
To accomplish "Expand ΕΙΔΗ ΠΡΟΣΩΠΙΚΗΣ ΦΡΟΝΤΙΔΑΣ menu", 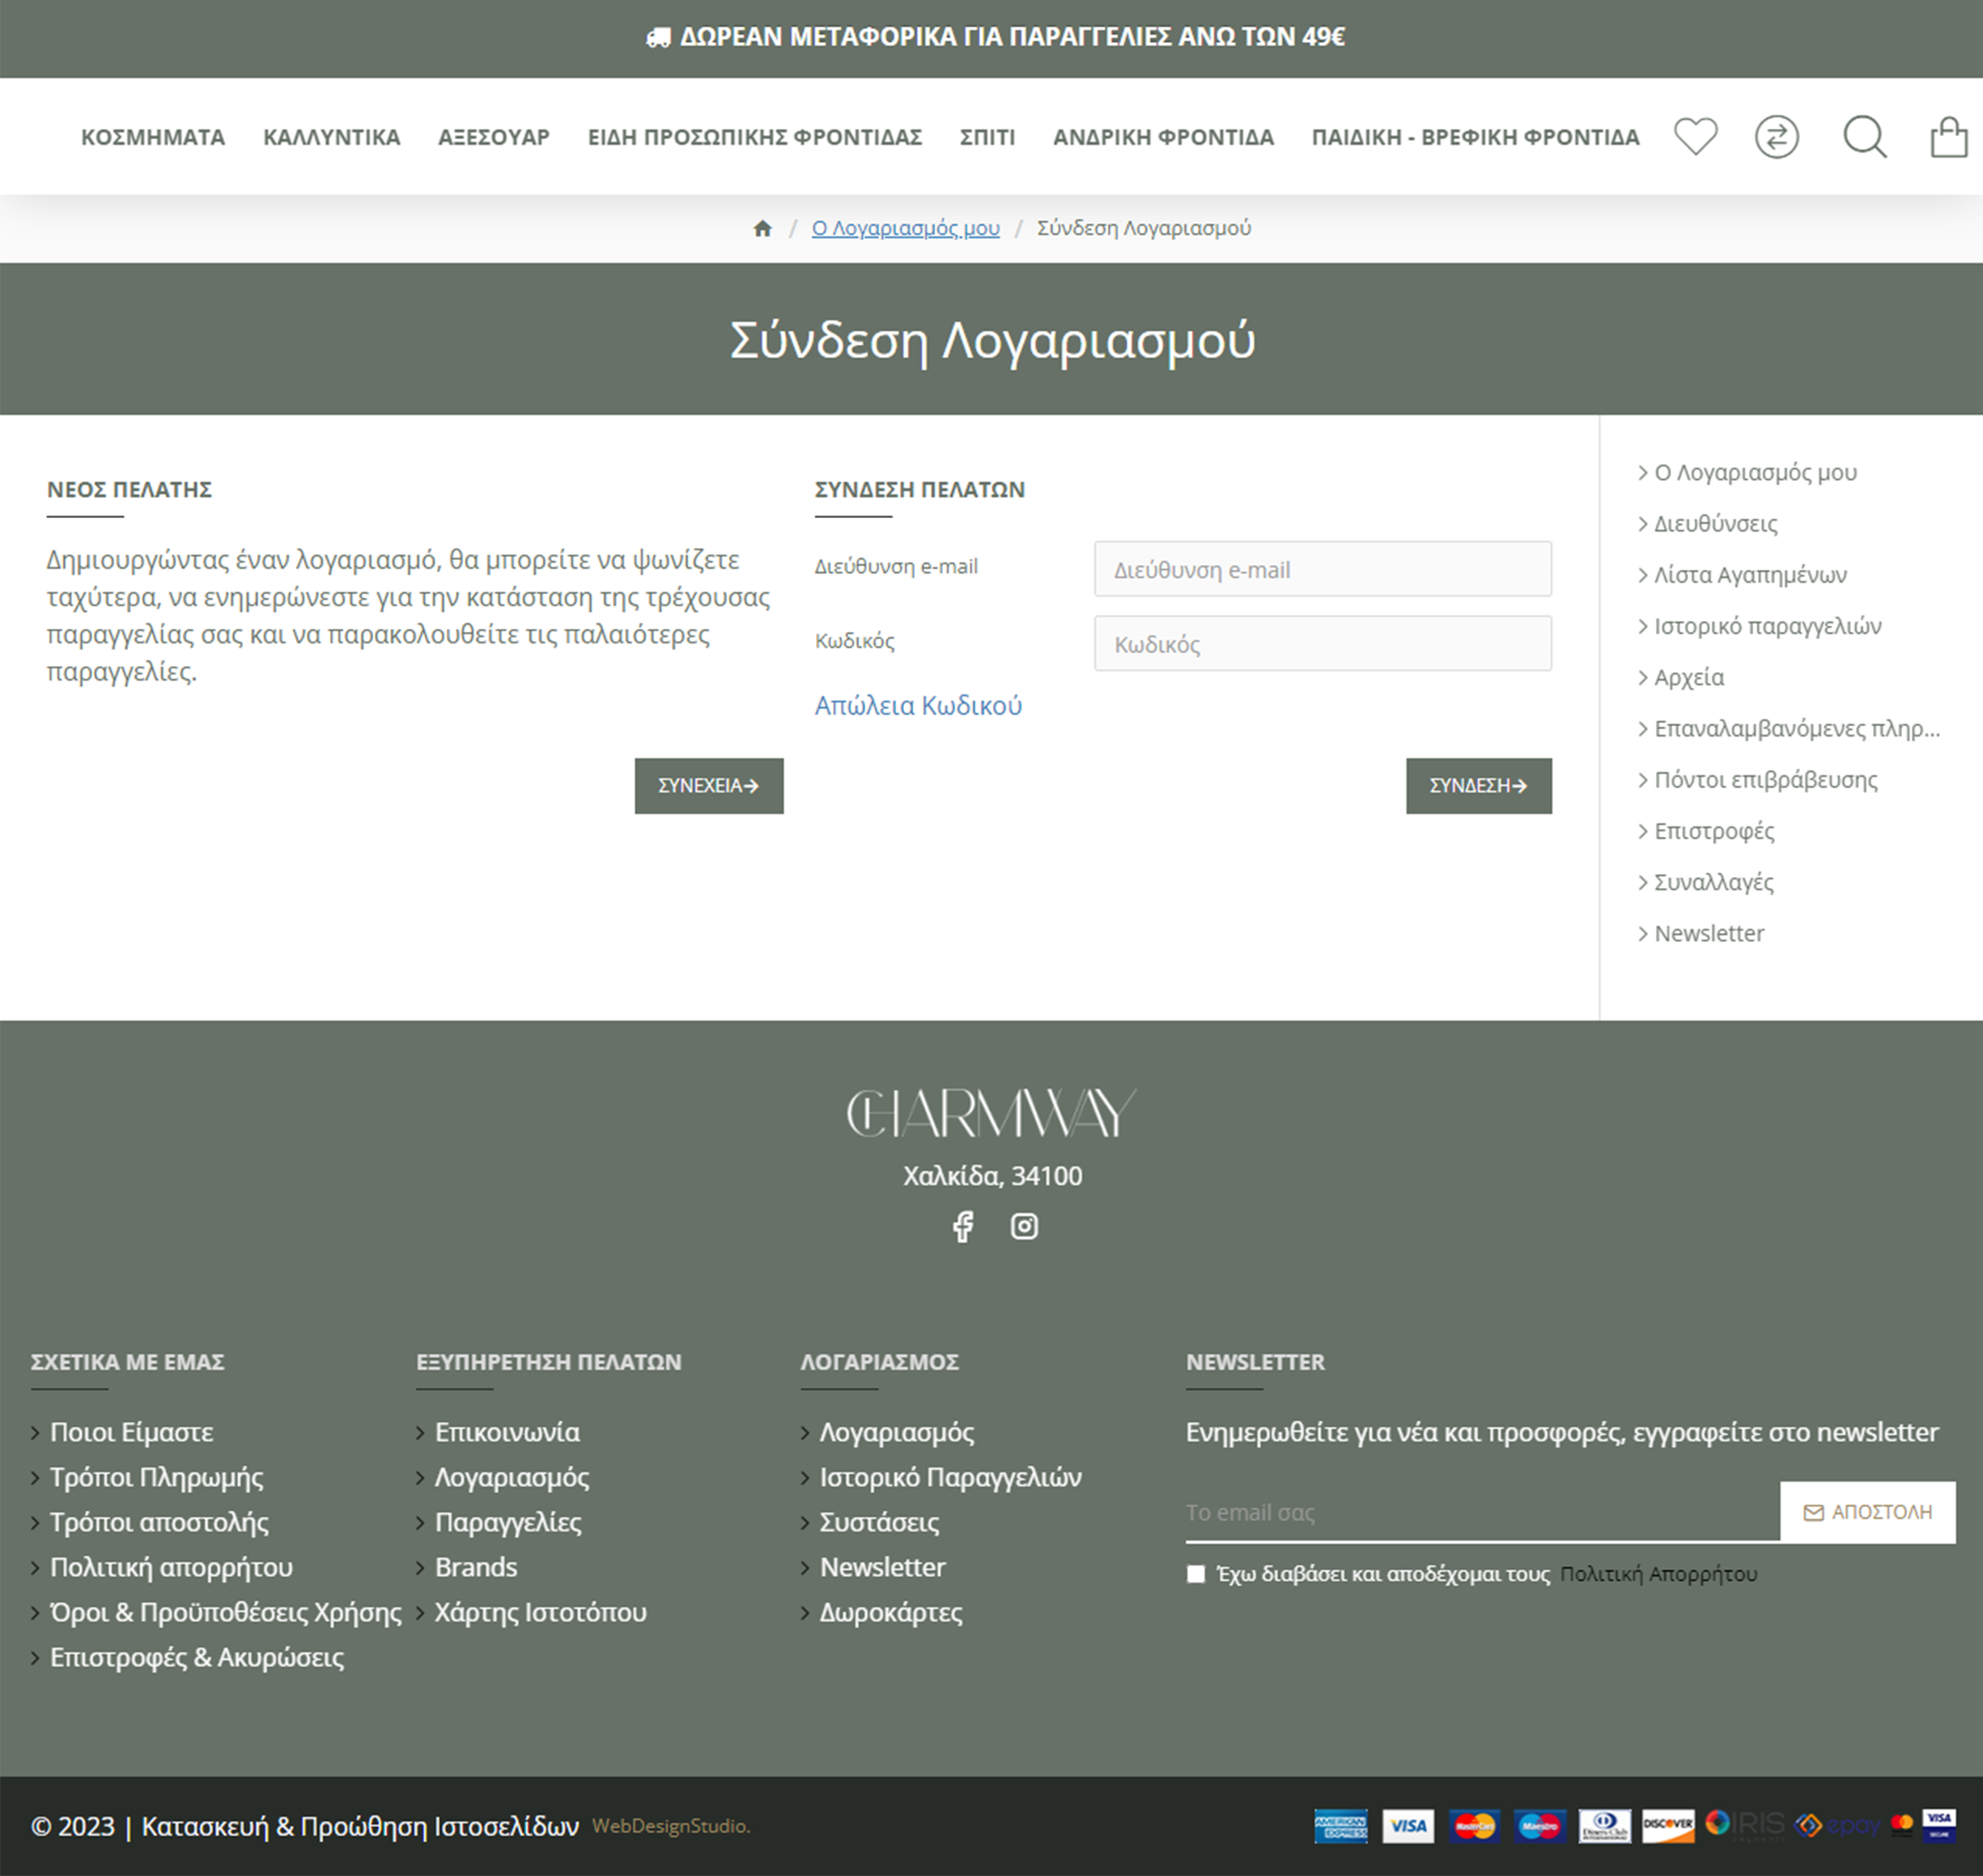I will [754, 137].
